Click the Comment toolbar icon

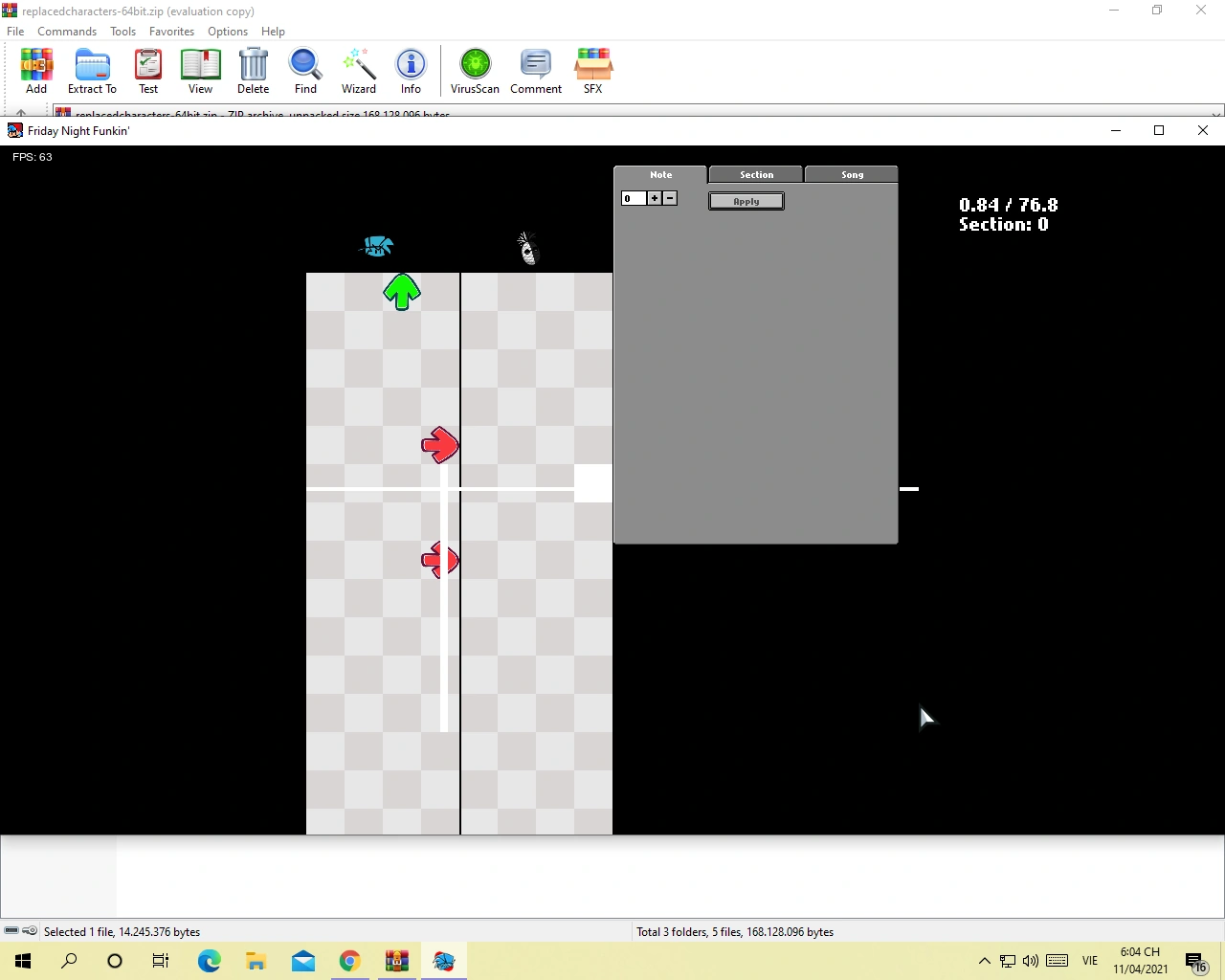(x=536, y=72)
